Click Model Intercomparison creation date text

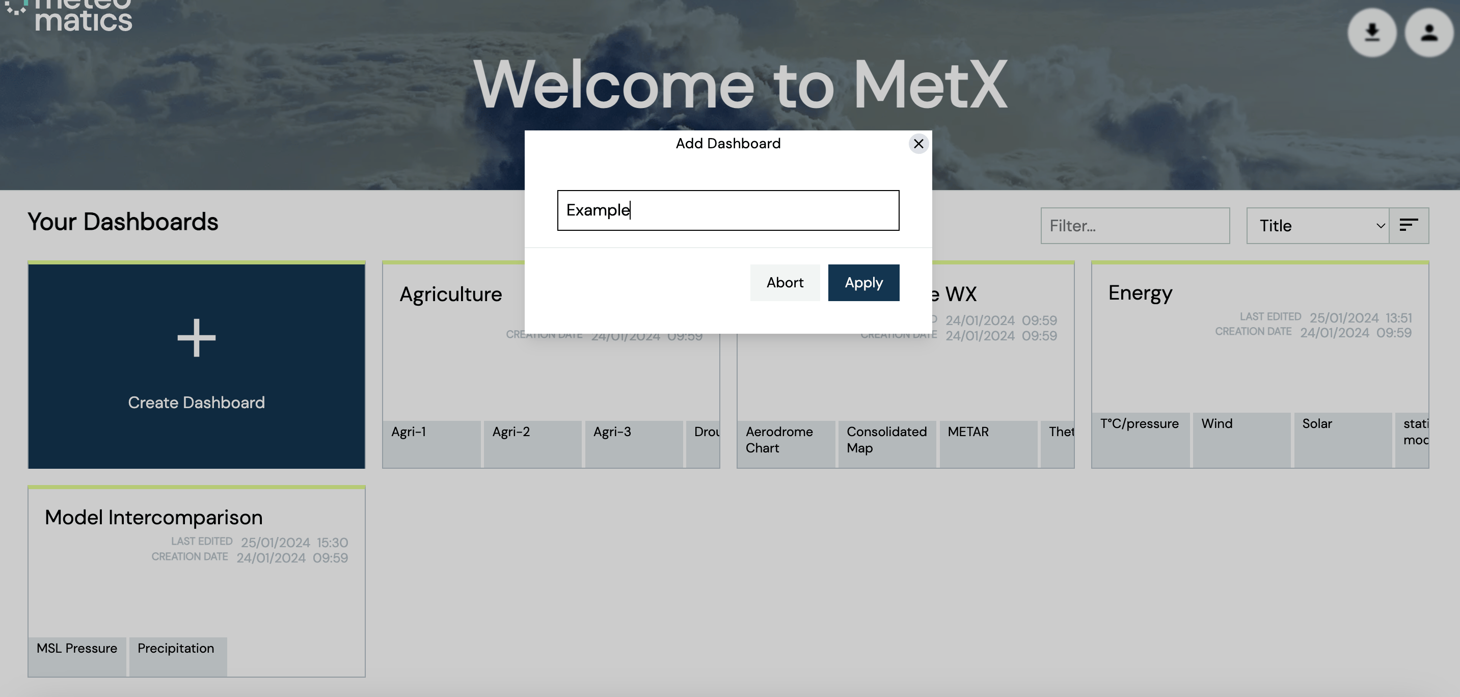click(190, 557)
